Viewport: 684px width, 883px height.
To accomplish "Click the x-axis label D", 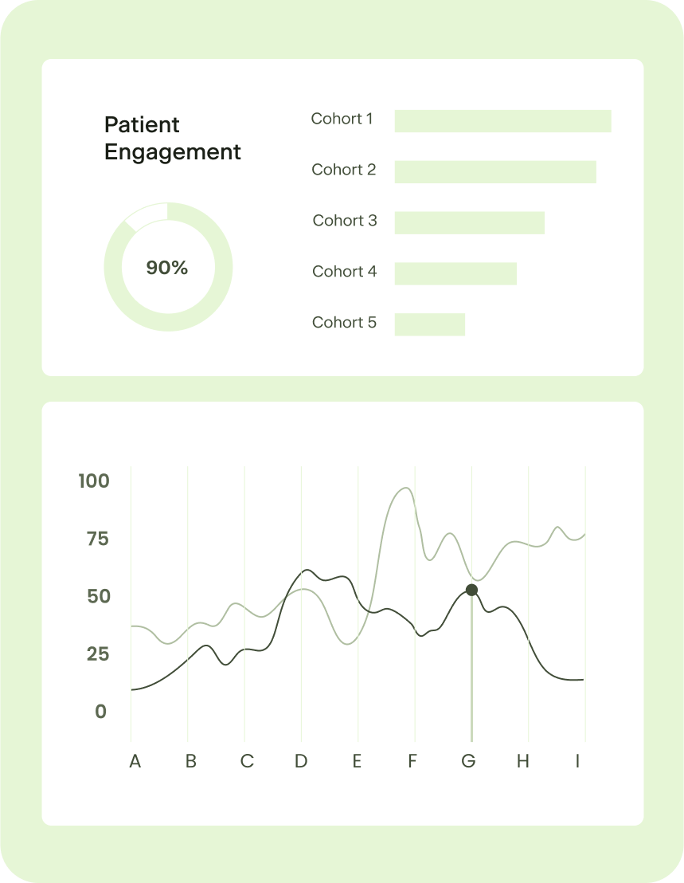I will pyautogui.click(x=301, y=761).
